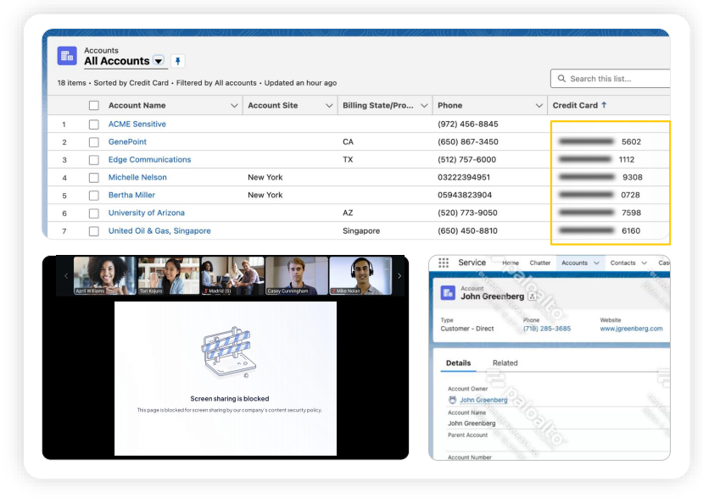Expand the Account Name column menu
The image size is (703, 498).
point(234,106)
